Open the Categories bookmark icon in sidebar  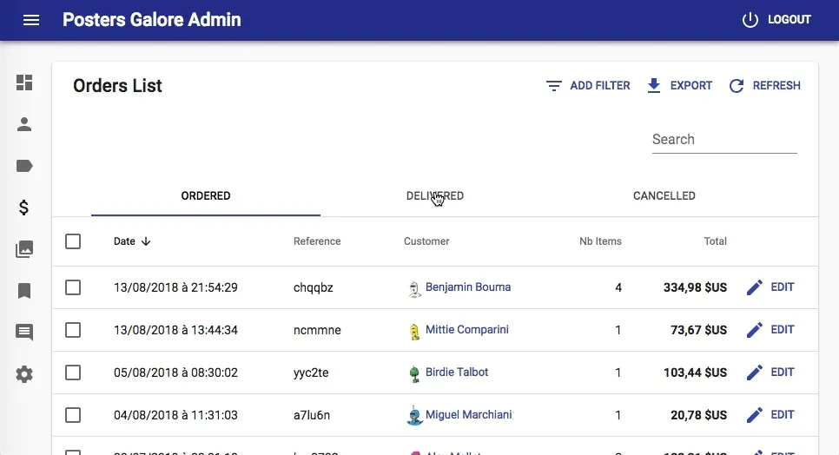point(24,291)
